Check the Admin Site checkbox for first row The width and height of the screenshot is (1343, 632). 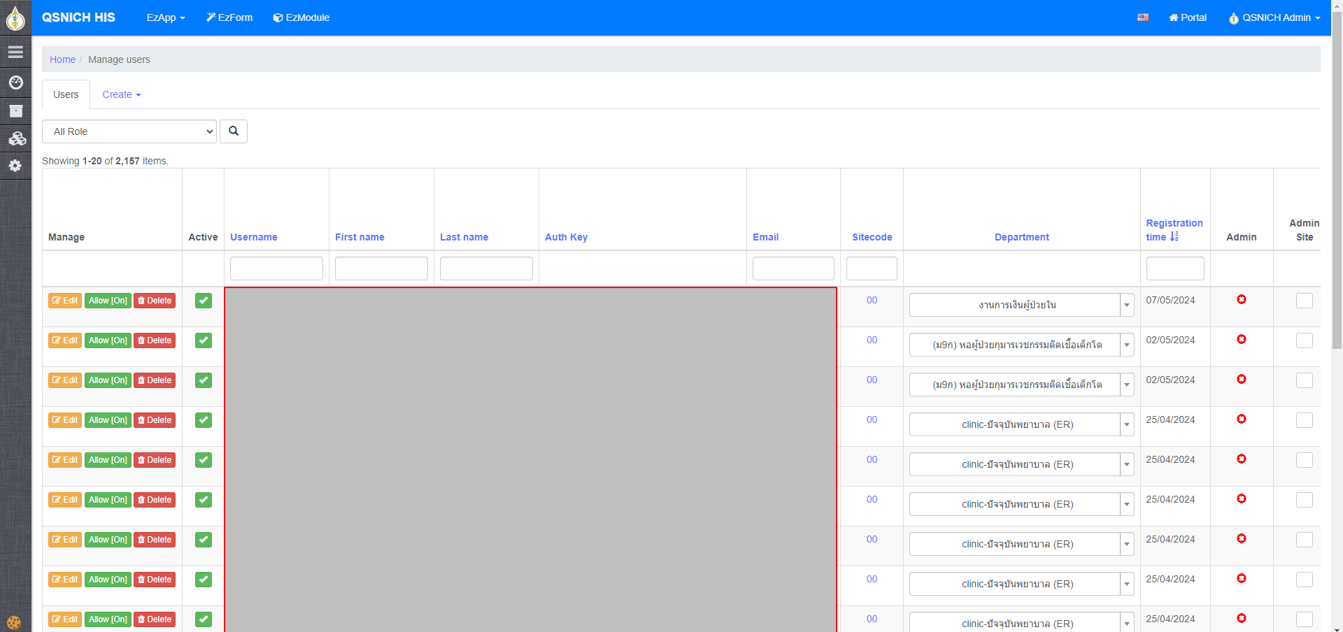pyautogui.click(x=1304, y=301)
